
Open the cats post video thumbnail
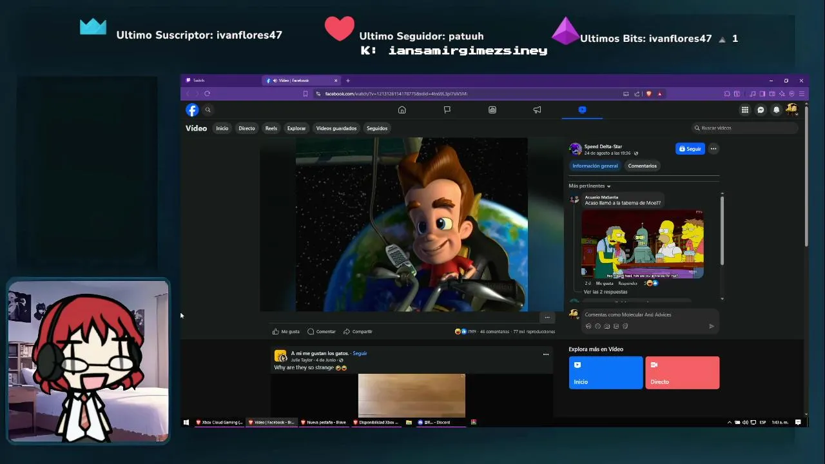412,395
